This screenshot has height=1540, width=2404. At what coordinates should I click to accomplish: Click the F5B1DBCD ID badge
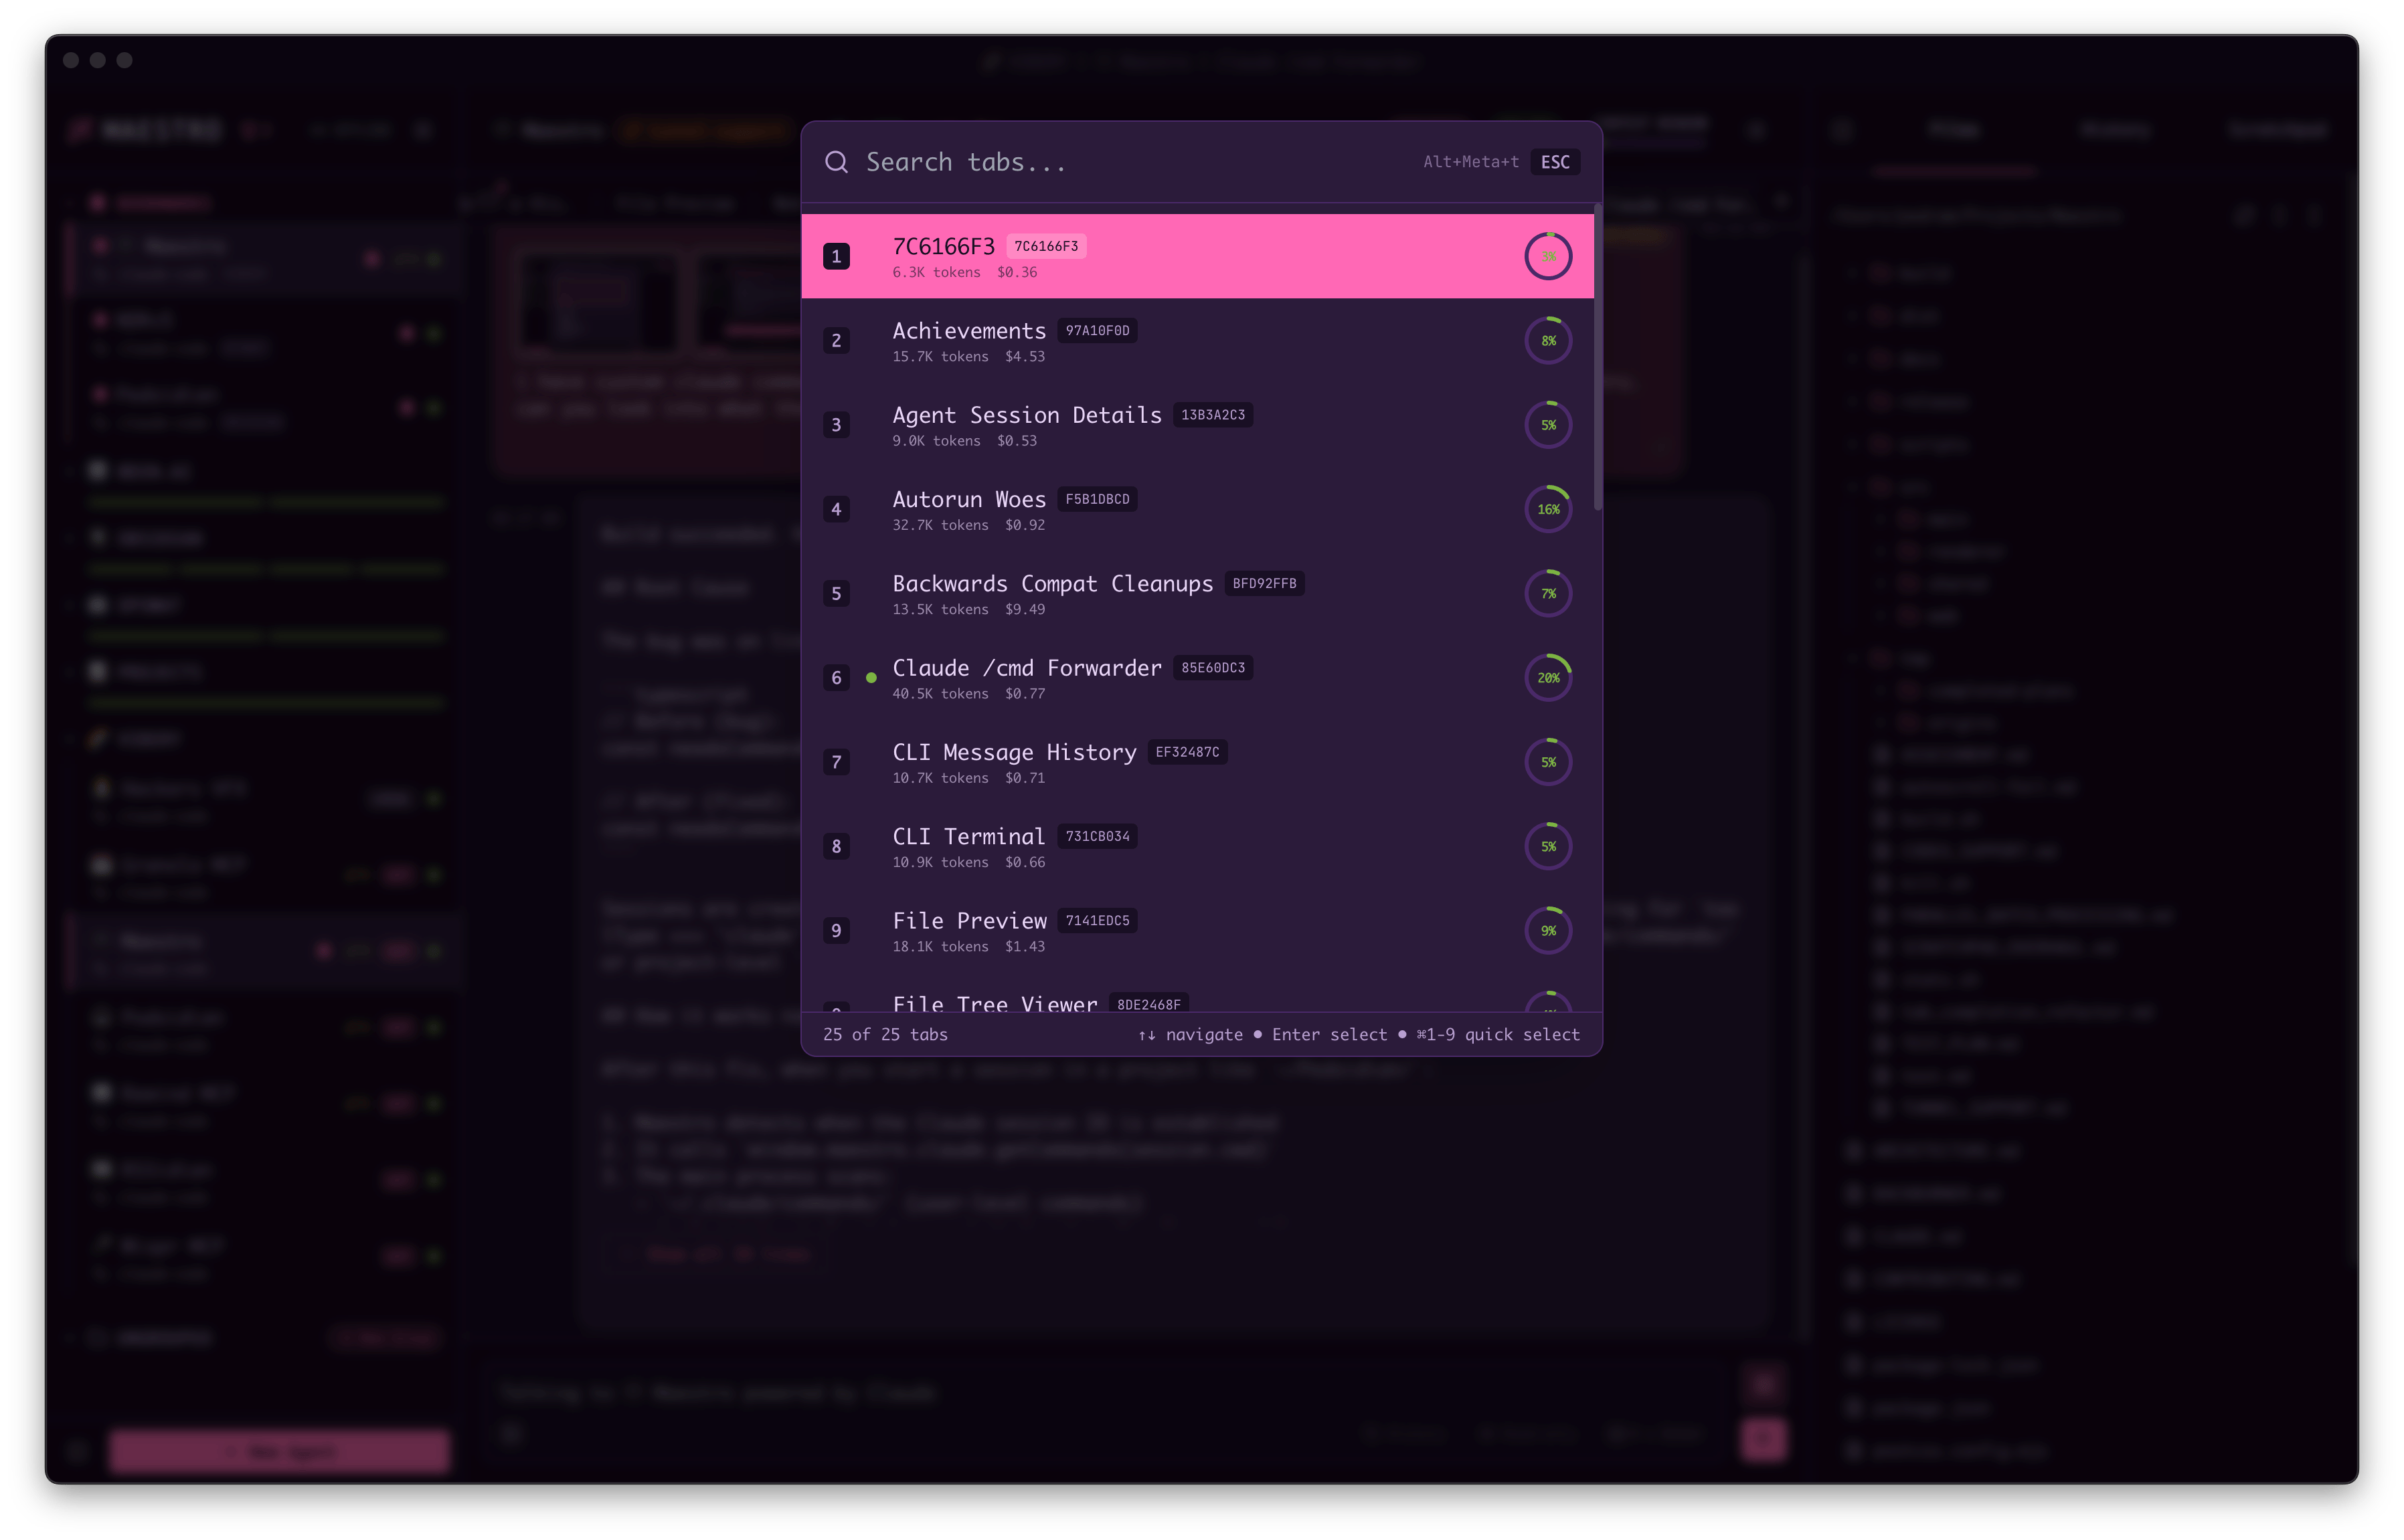(1096, 499)
